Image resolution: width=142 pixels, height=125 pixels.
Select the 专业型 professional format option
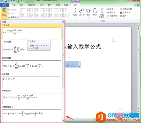(12, 10)
